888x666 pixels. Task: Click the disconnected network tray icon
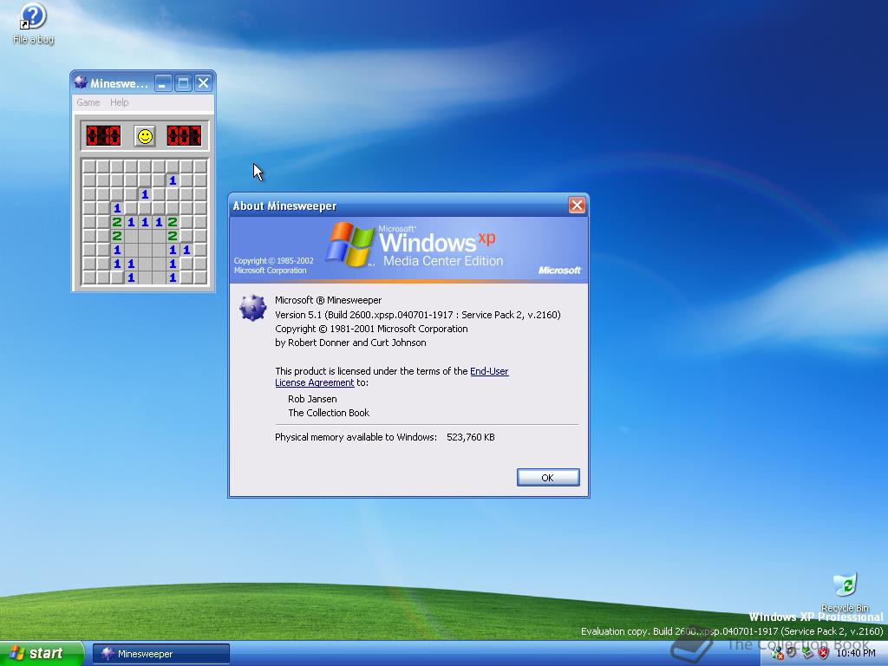(x=778, y=653)
